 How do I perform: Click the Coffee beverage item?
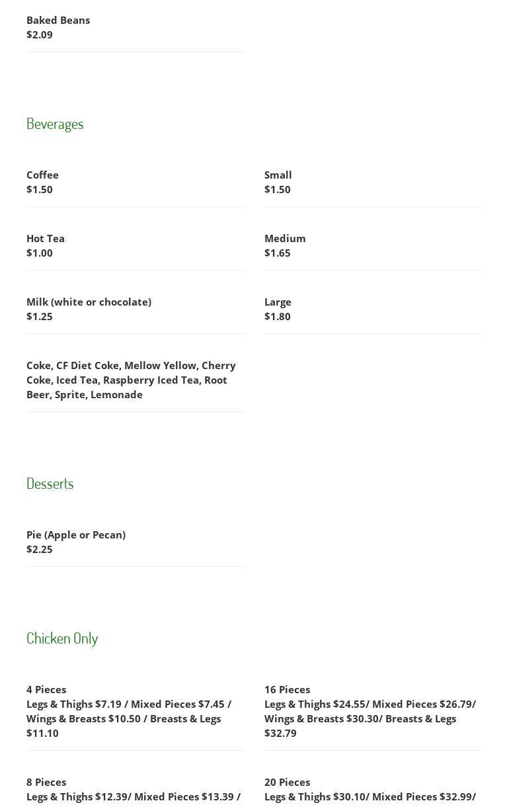(42, 175)
